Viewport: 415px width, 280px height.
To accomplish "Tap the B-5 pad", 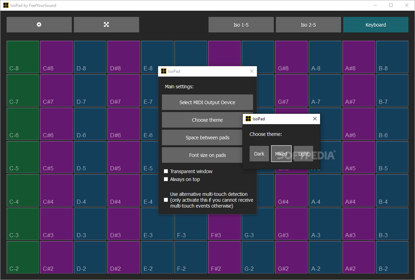I will click(392, 157).
